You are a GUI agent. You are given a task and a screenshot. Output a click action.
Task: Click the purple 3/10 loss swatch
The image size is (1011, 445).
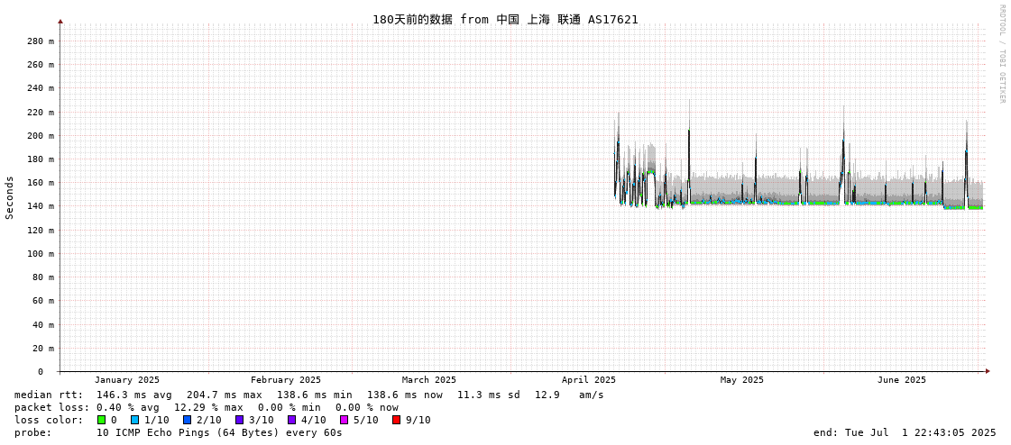[x=239, y=420]
